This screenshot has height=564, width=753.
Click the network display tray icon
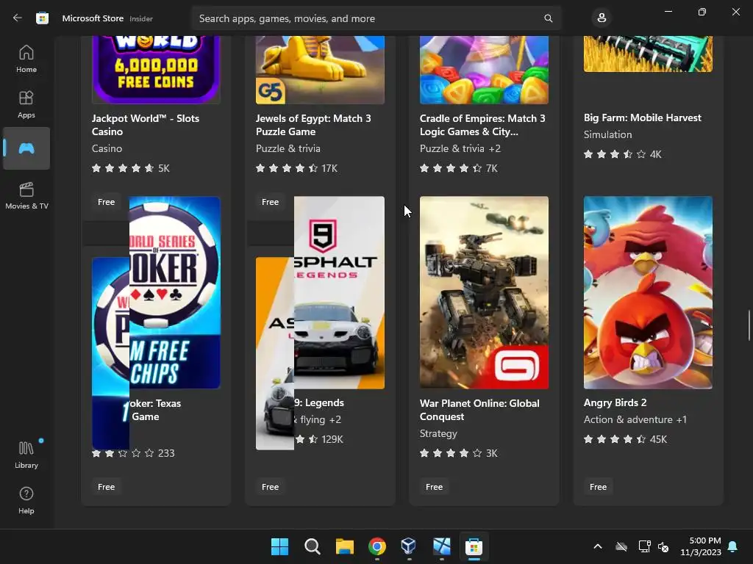(644, 546)
